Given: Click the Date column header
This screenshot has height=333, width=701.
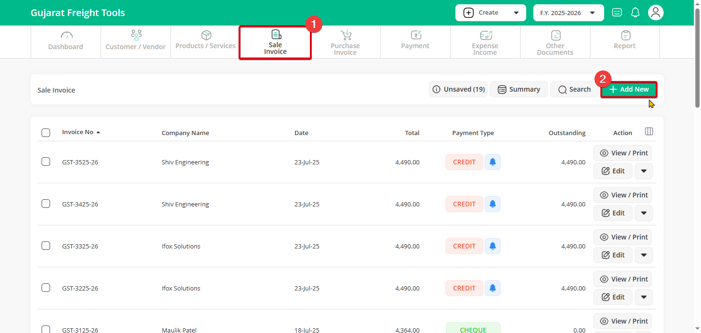Looking at the screenshot, I should click(301, 133).
